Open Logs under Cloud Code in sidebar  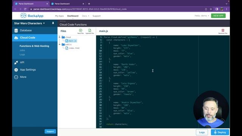pos(22,54)
